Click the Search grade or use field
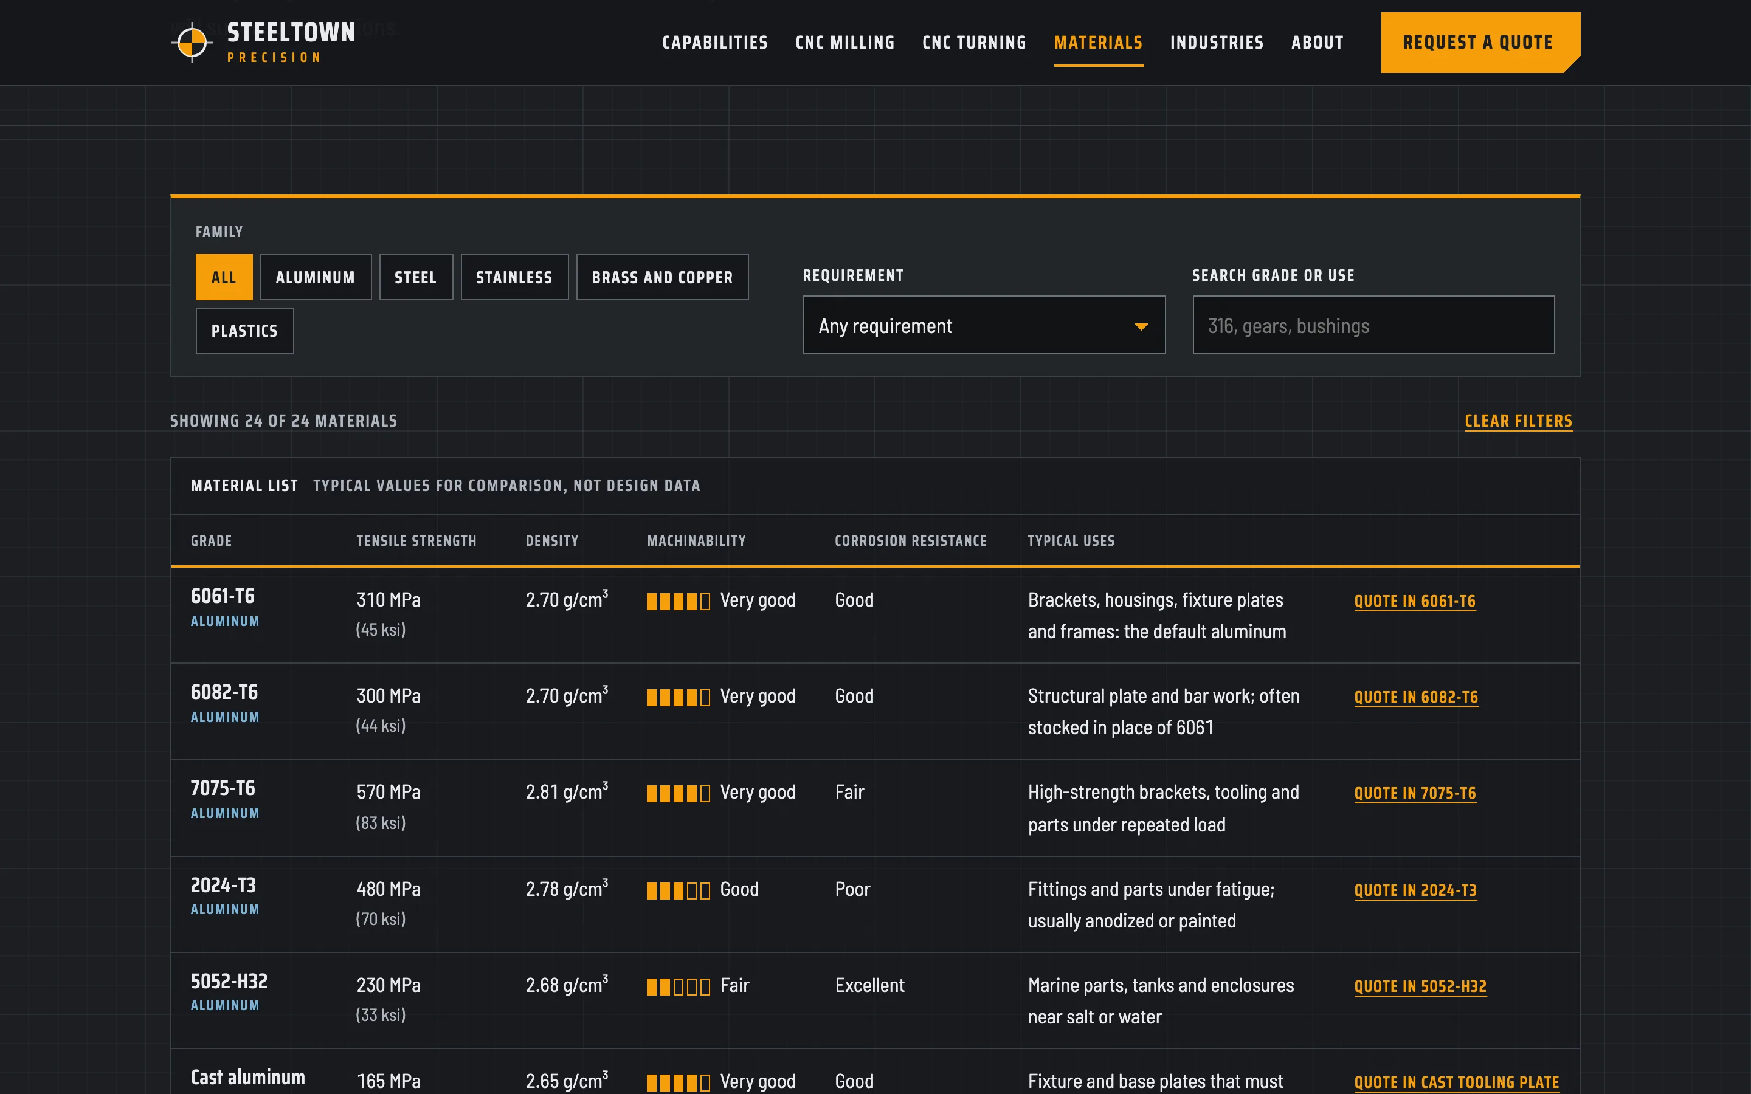The image size is (1751, 1094). [1373, 325]
